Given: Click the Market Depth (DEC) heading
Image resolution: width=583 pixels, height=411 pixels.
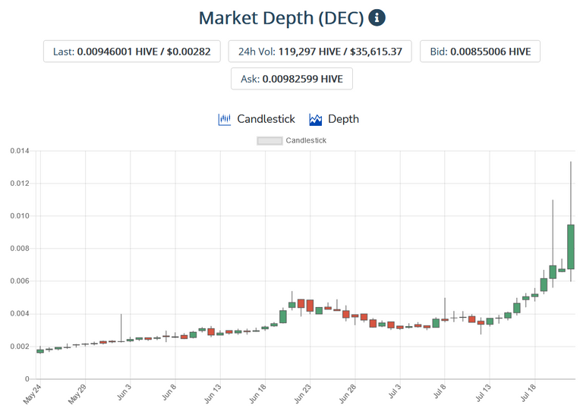Looking at the screenshot, I should pos(281,18).
